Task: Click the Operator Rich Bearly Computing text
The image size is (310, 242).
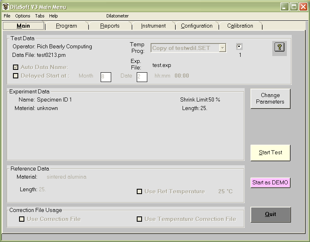Action: (x=52, y=47)
